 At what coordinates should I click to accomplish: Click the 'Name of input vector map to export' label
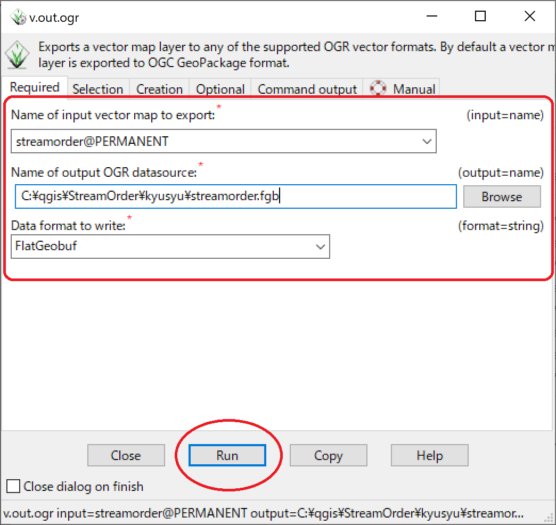[113, 115]
